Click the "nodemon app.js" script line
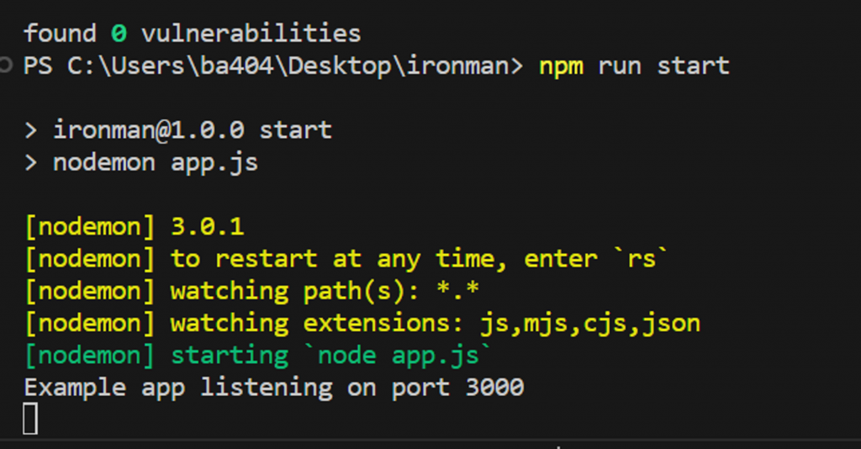This screenshot has width=861, height=449. [x=141, y=163]
